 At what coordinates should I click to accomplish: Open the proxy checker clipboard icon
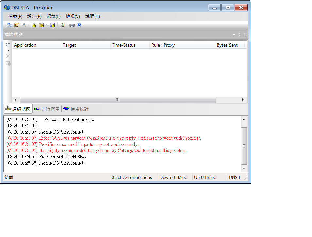(x=62, y=25)
